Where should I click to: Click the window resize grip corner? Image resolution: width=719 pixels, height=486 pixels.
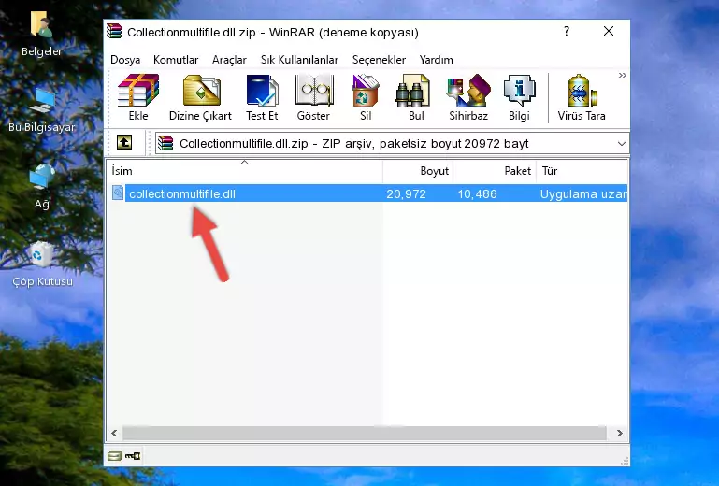(x=625, y=461)
